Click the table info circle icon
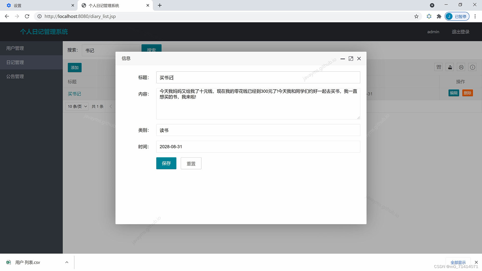The height and width of the screenshot is (271, 482). 472,67
